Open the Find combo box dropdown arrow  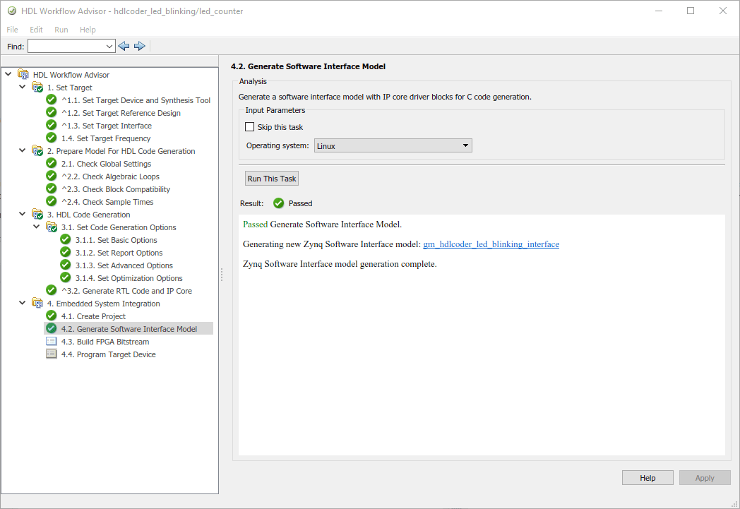[109, 46]
